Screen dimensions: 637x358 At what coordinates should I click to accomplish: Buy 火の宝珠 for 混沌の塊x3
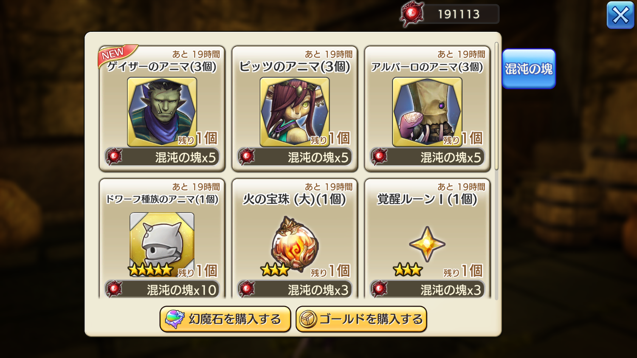(294, 290)
